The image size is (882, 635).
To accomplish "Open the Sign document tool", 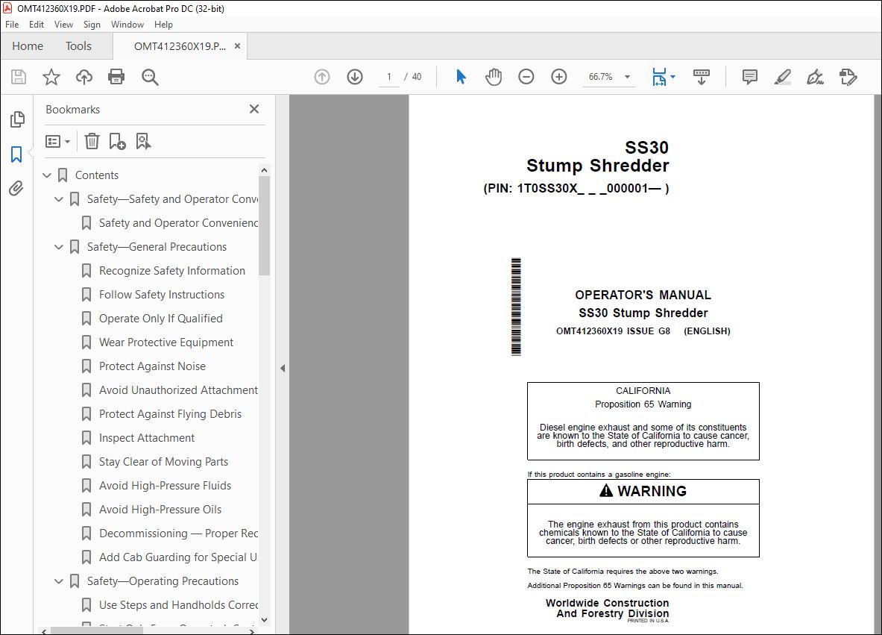I will pos(815,77).
